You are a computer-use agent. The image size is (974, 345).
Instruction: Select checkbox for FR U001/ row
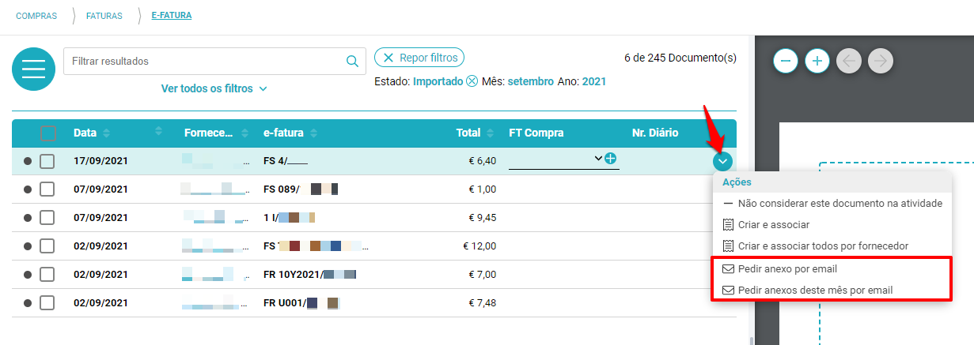(x=47, y=303)
